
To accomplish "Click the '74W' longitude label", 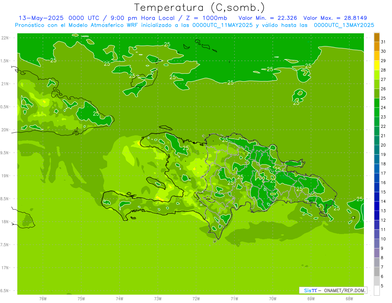I will tap(119, 299).
